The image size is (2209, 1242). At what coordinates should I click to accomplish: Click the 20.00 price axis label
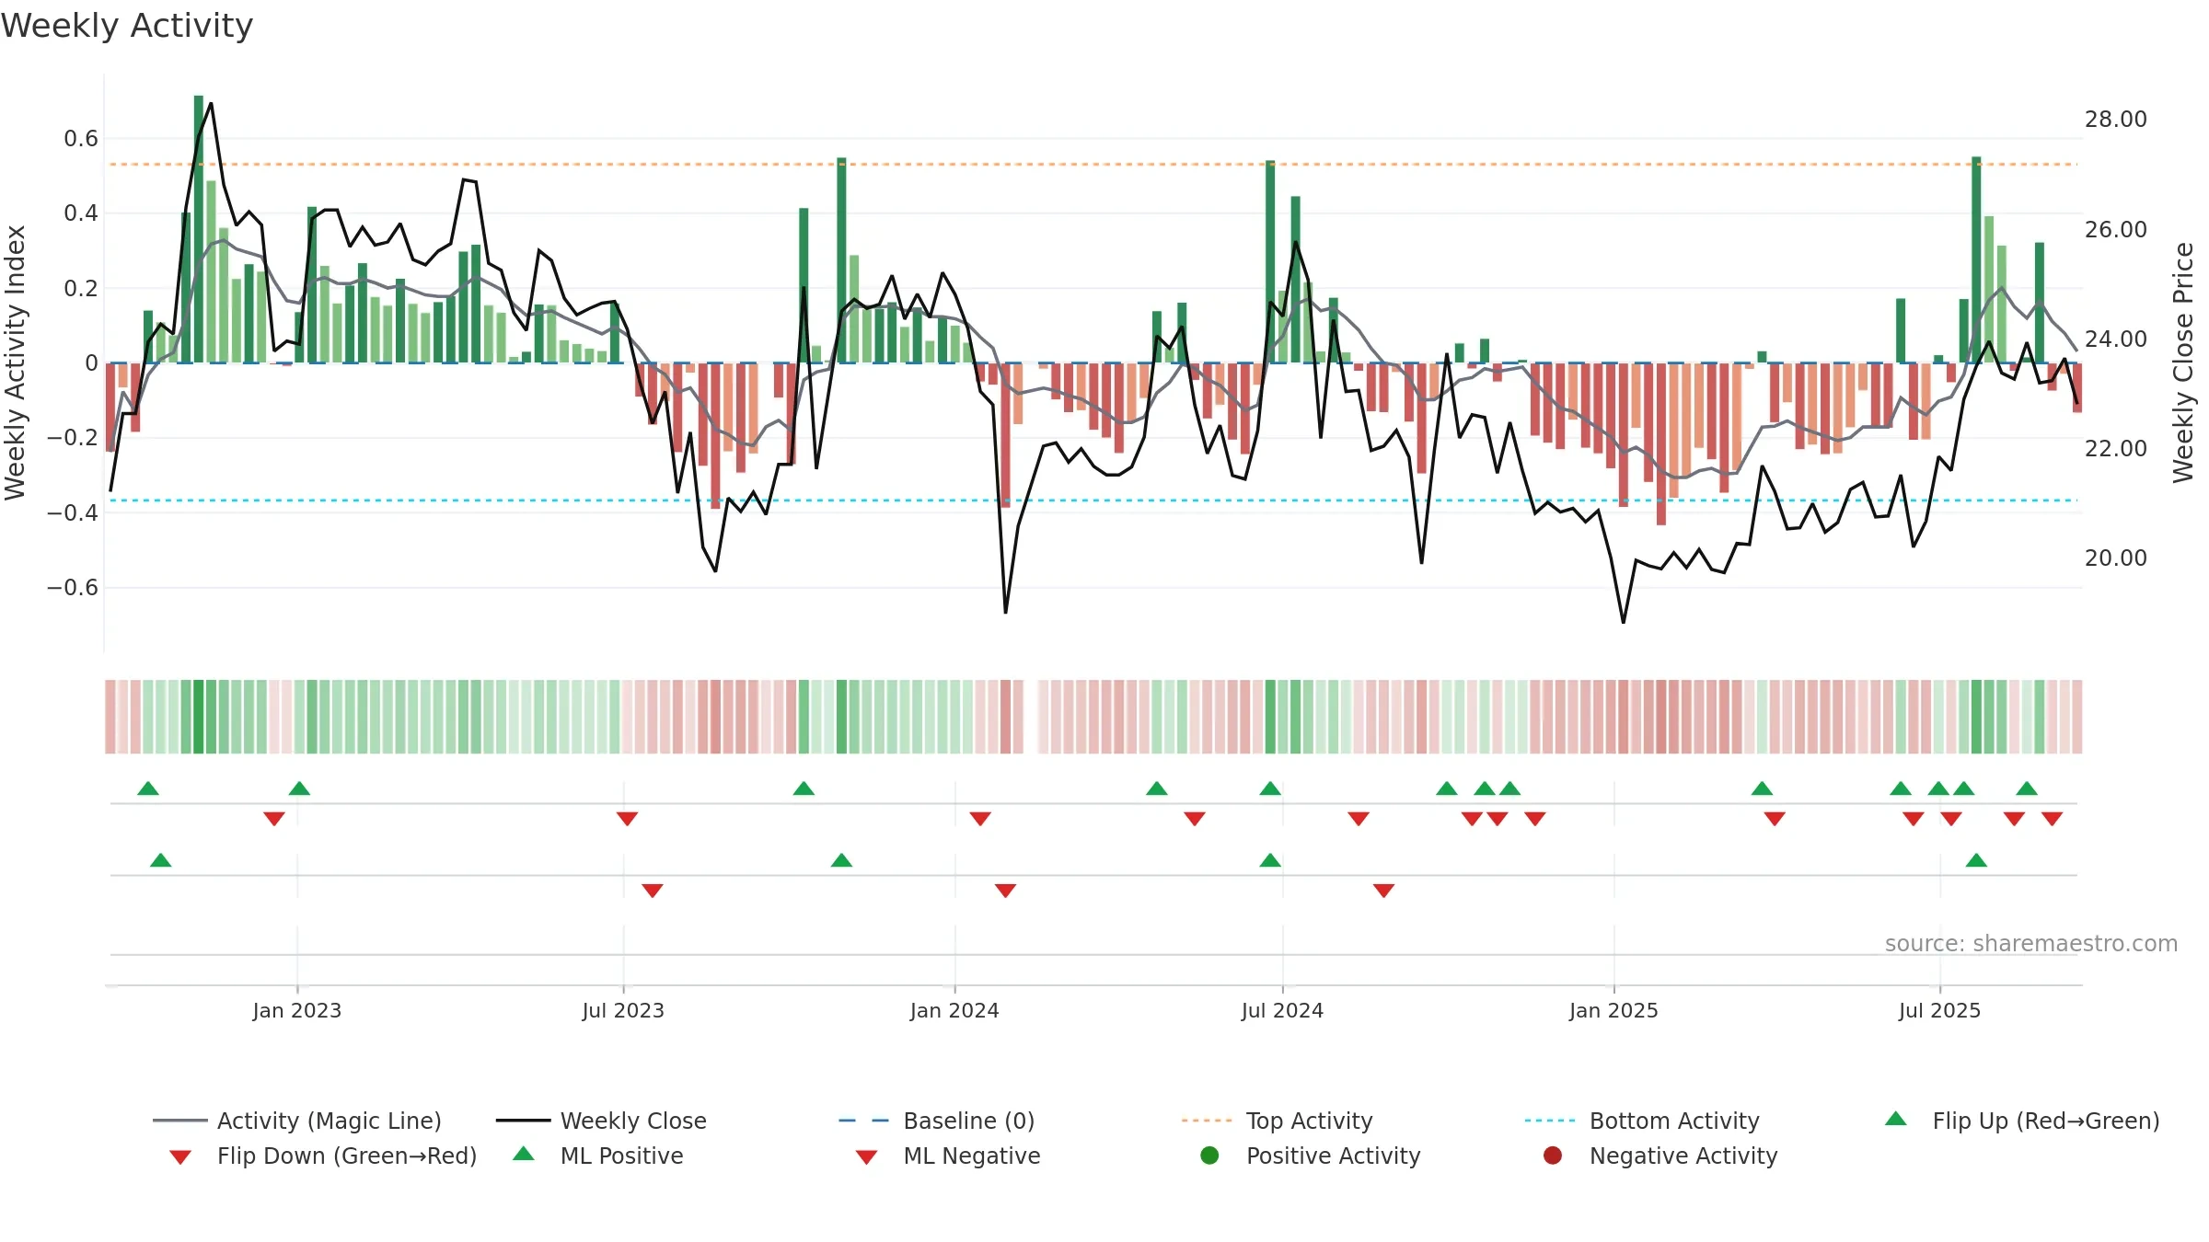[x=2115, y=558]
